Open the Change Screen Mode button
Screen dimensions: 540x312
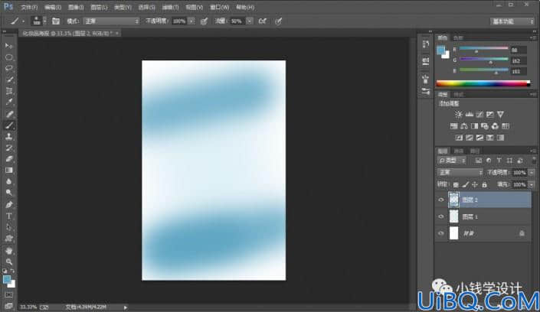9,306
